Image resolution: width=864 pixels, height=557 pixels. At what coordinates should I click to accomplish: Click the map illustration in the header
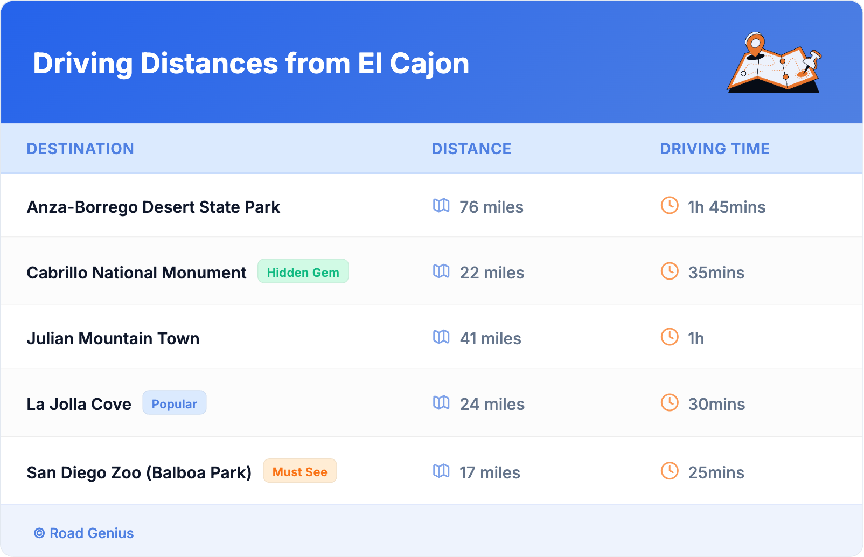tap(774, 64)
